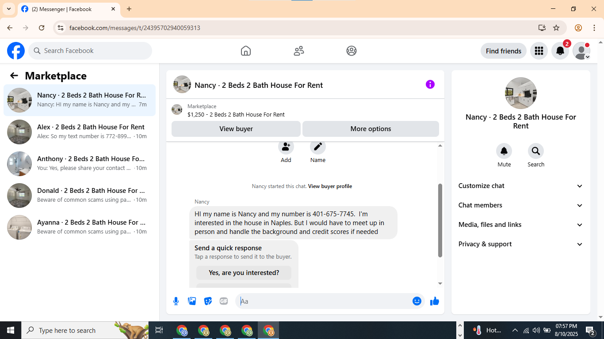
Task: Choose a sticker from the sticker icon
Action: click(x=208, y=301)
